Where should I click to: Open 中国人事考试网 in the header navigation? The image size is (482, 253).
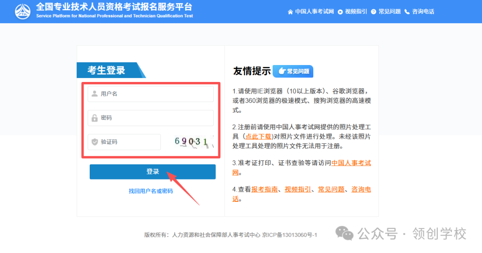[315, 12]
